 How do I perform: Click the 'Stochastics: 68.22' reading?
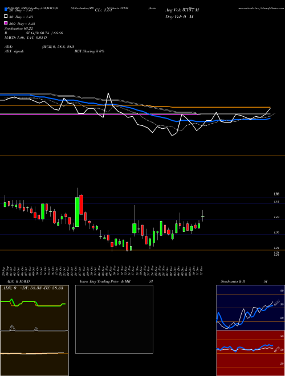[19, 28]
